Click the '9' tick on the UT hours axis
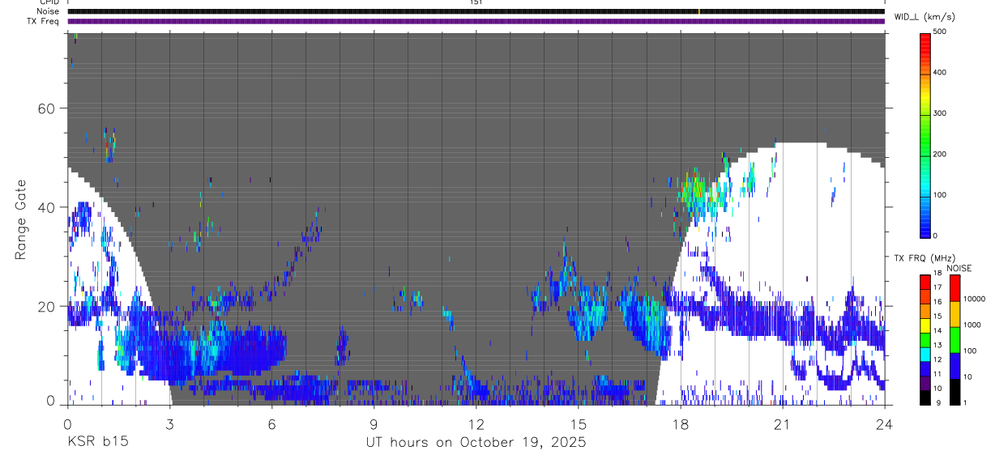The width and height of the screenshot is (995, 459). point(374,423)
